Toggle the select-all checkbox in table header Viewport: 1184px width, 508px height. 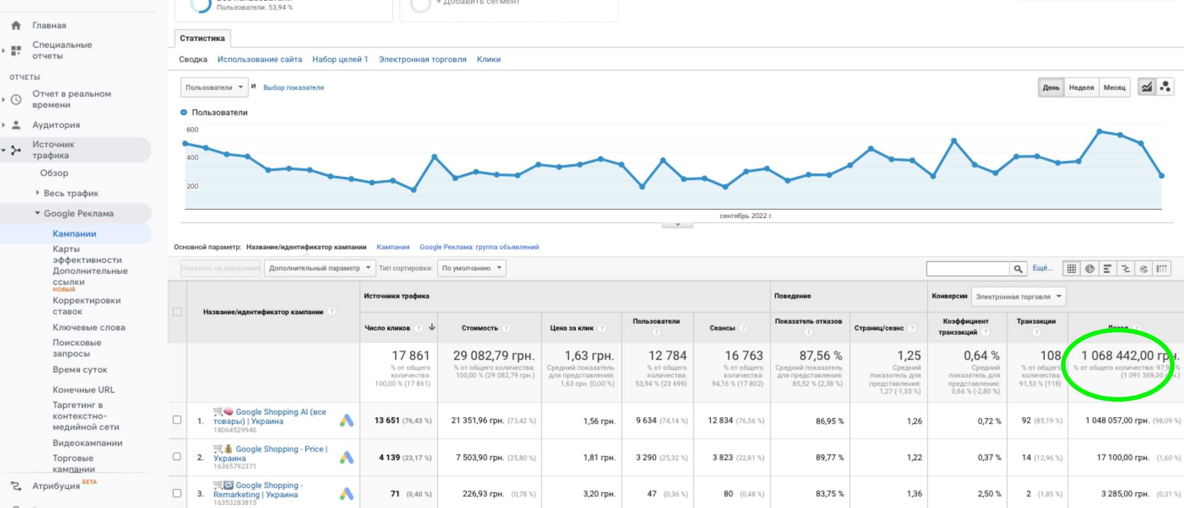click(177, 312)
